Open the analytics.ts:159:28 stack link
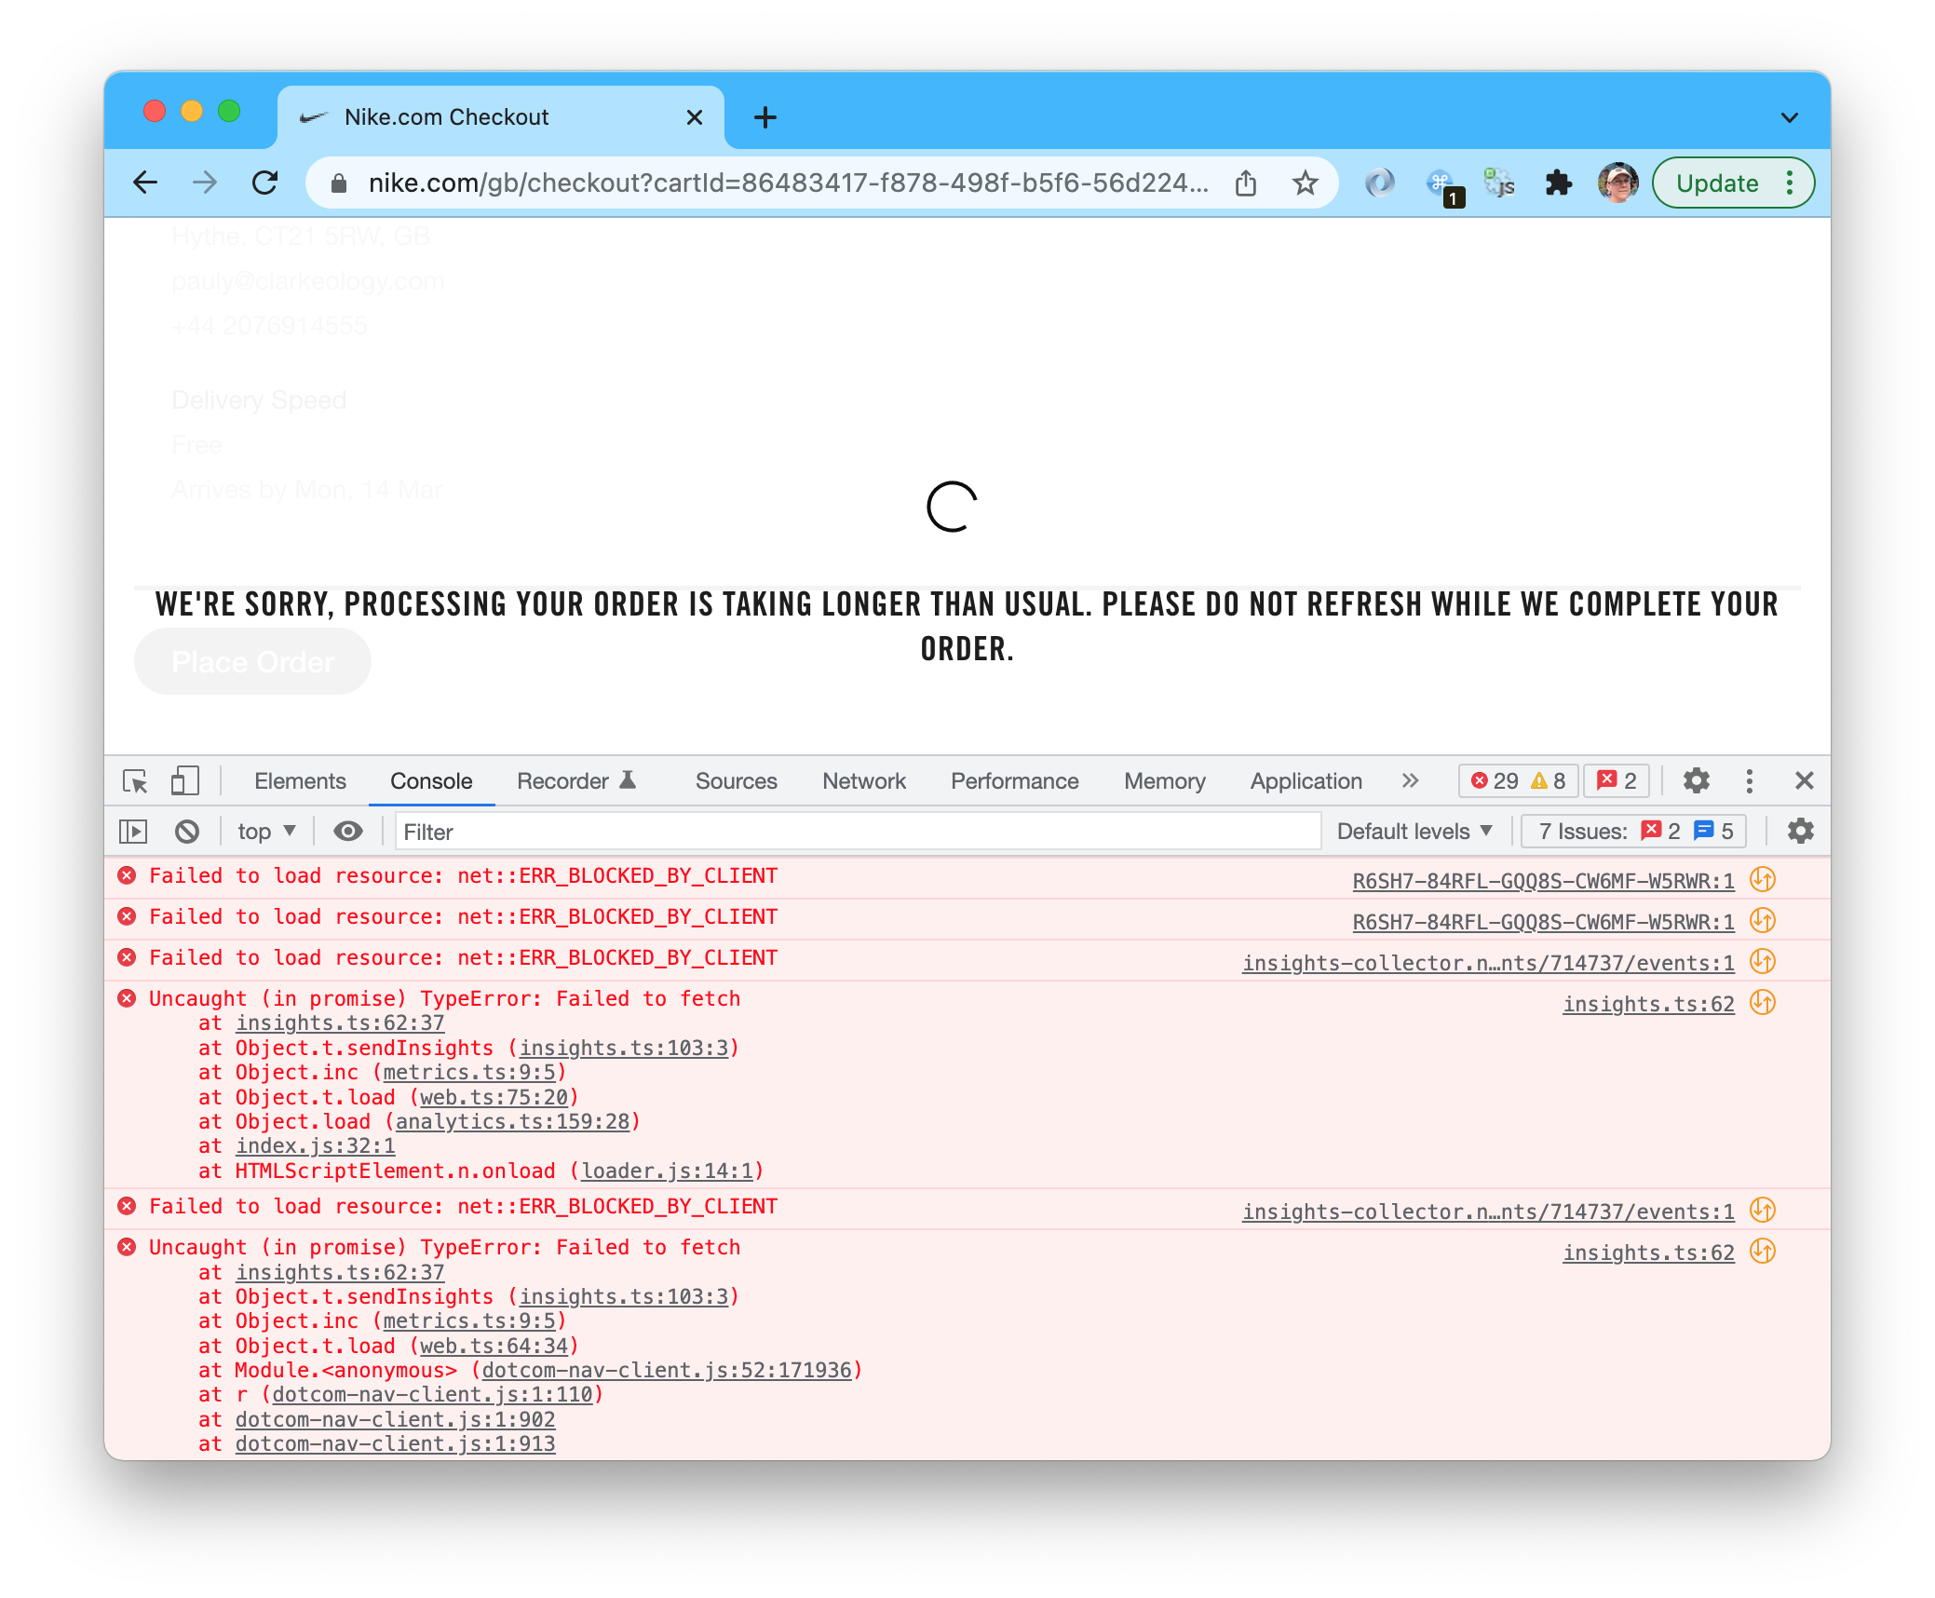The width and height of the screenshot is (1935, 1598). [x=513, y=1121]
